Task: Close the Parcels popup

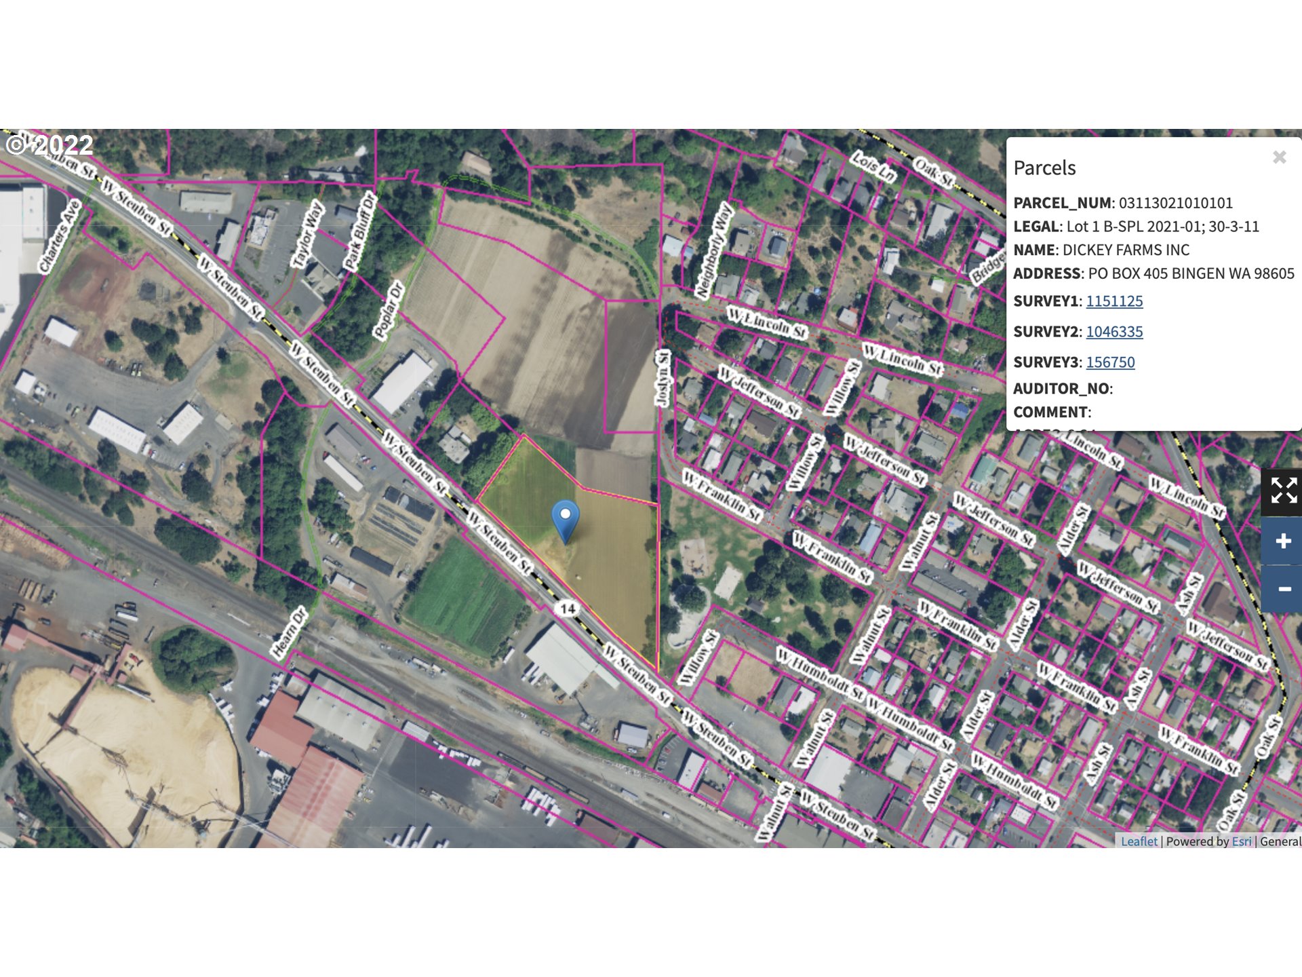Action: (x=1279, y=157)
